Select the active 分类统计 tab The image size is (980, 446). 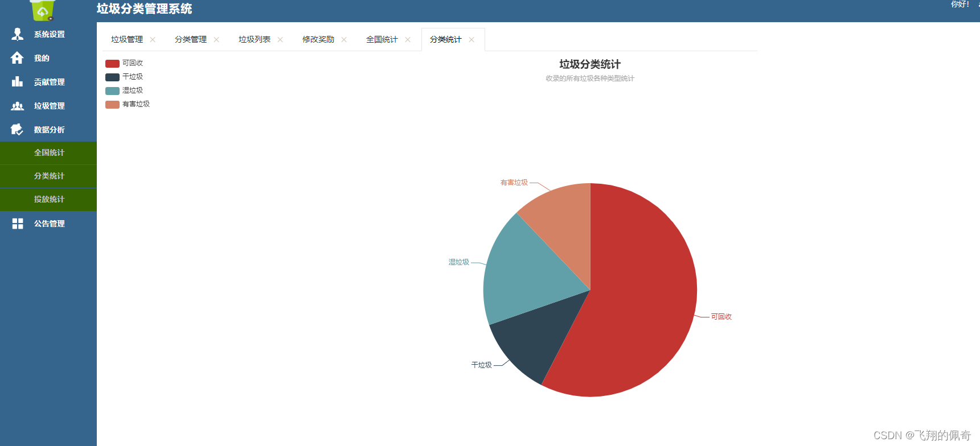pyautogui.click(x=446, y=39)
